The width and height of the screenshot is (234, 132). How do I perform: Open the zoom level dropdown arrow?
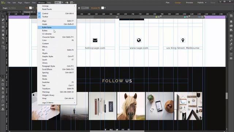pyautogui.click(x=63, y=3)
